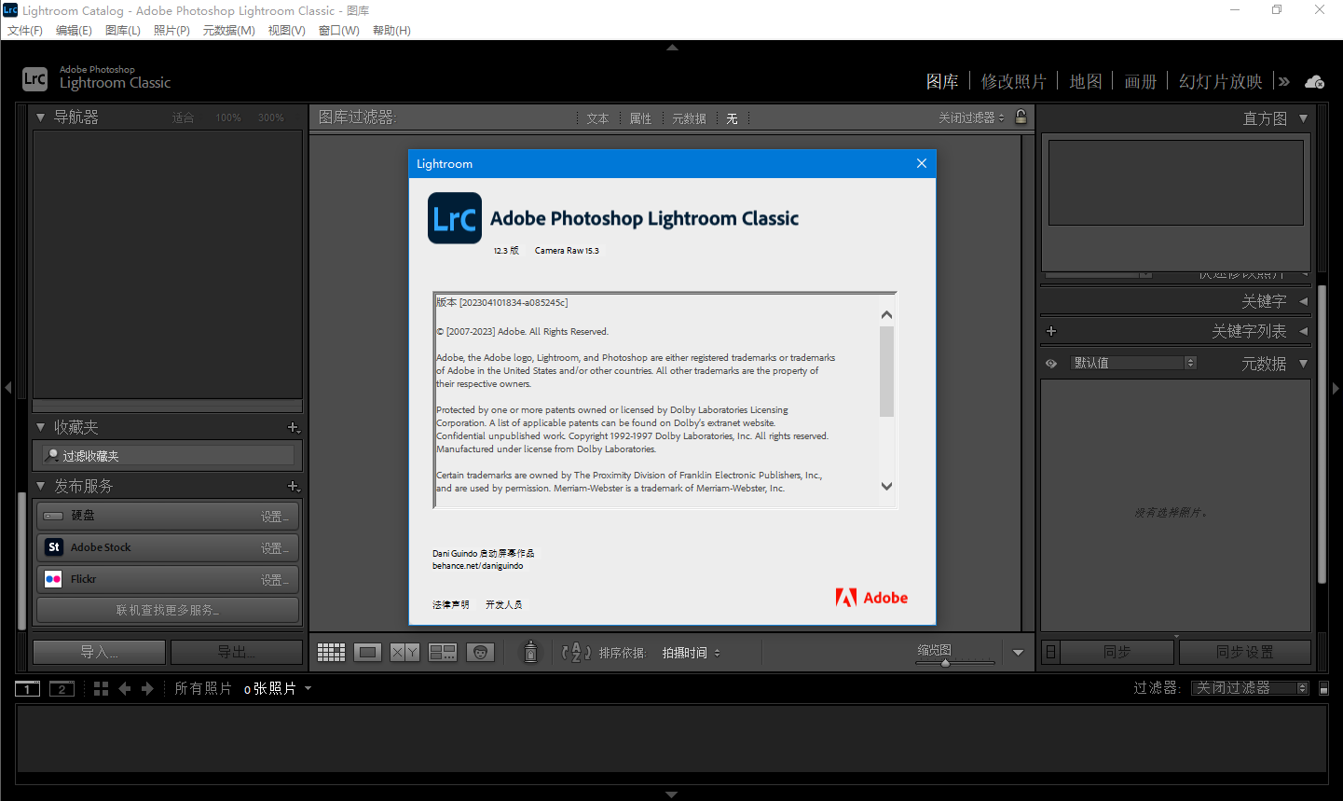Toggle the filter lock icon
This screenshot has width=1343, height=801.
[x=1021, y=117]
